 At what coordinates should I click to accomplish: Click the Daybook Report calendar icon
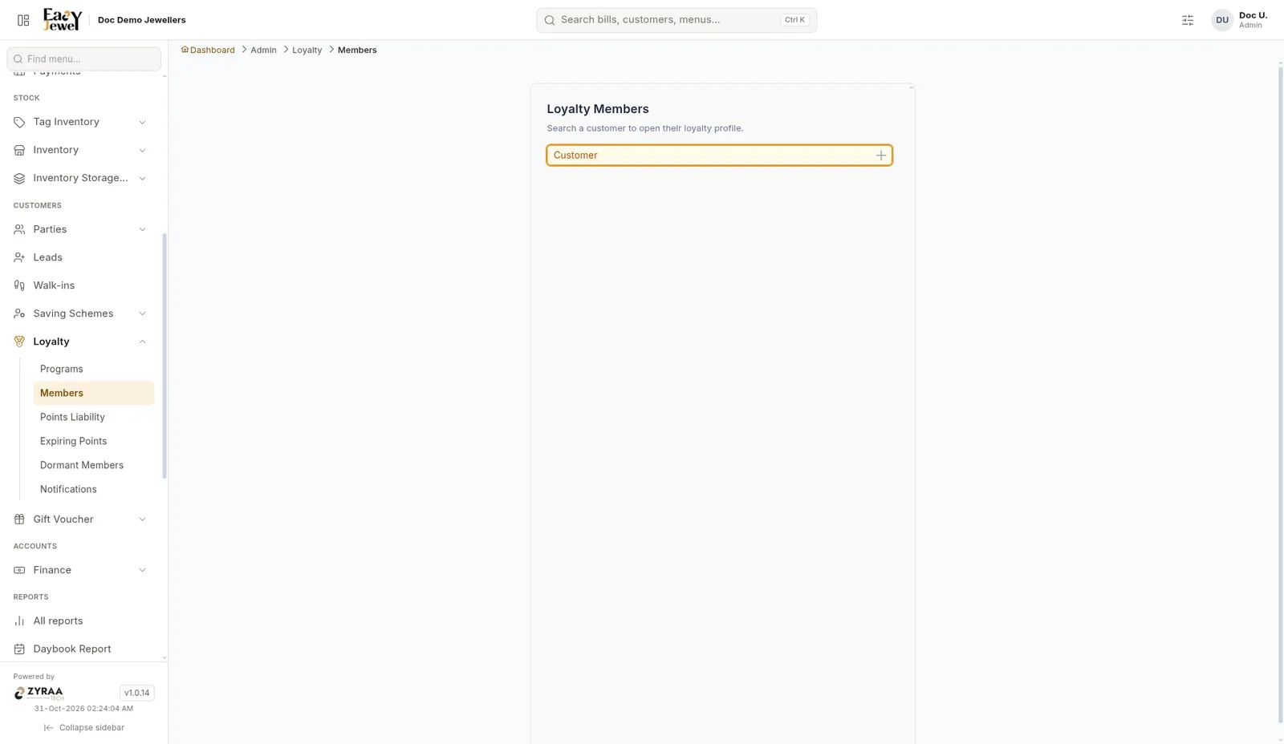pos(19,649)
